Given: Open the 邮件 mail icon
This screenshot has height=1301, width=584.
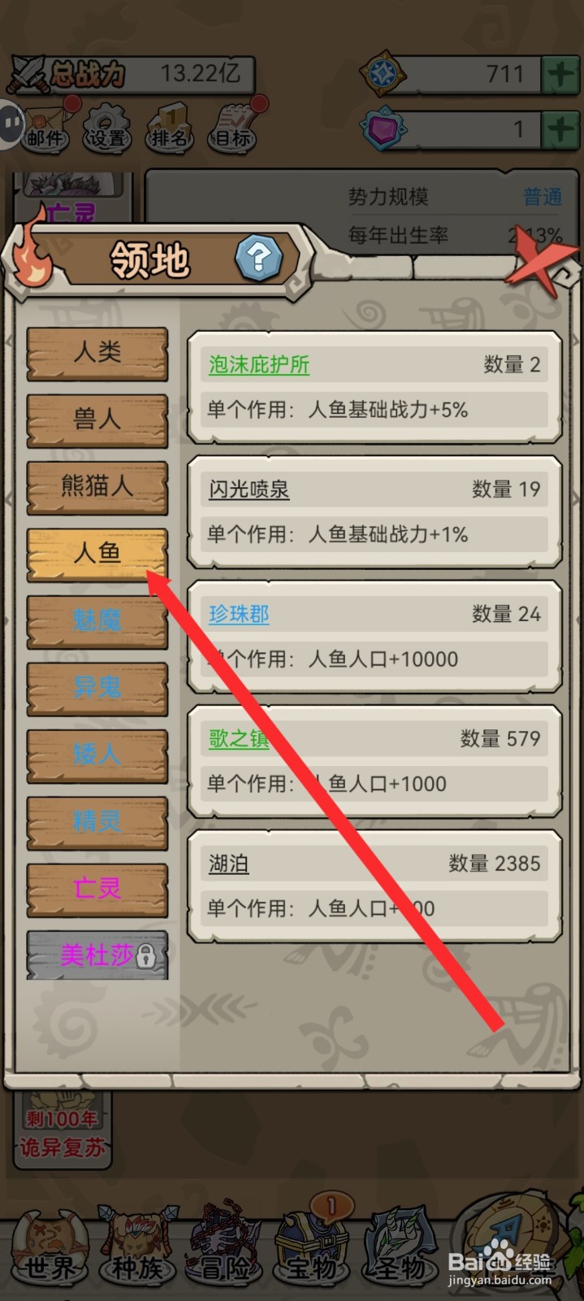Looking at the screenshot, I should [47, 126].
